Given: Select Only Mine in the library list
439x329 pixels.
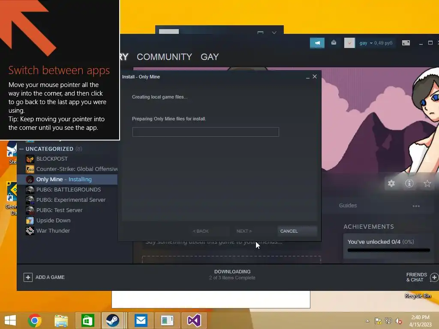Looking at the screenshot, I should [67, 179].
